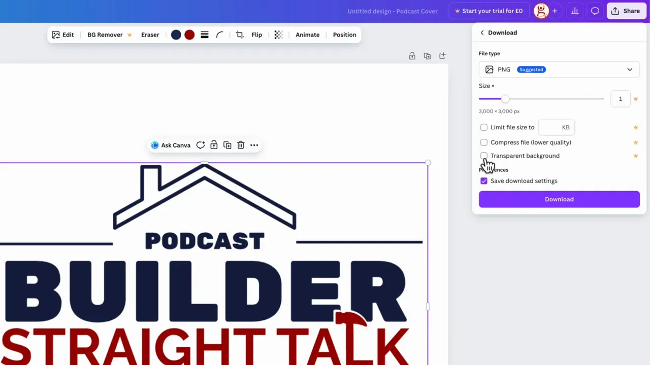Click the Animate menu item
This screenshot has height=365, width=650.
307,34
